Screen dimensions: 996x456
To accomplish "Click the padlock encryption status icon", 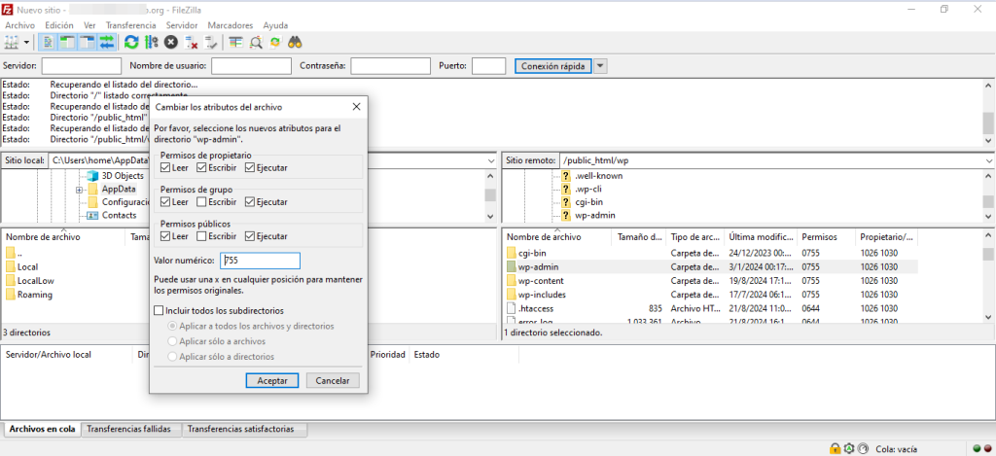I will (836, 448).
